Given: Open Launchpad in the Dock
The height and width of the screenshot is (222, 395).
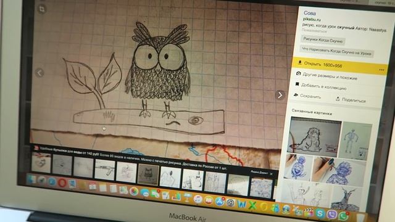Looking at the screenshot, I should pyautogui.click(x=41, y=181).
